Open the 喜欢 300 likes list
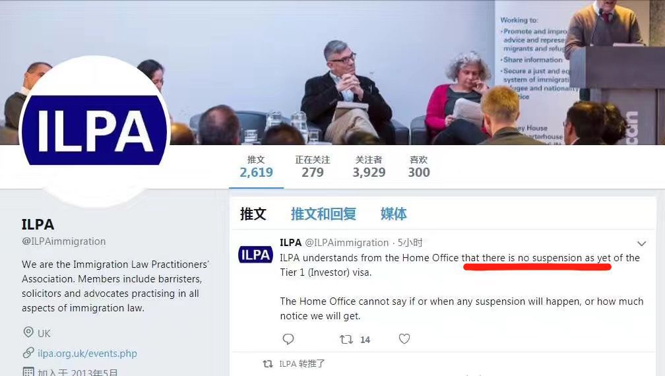 pyautogui.click(x=419, y=167)
